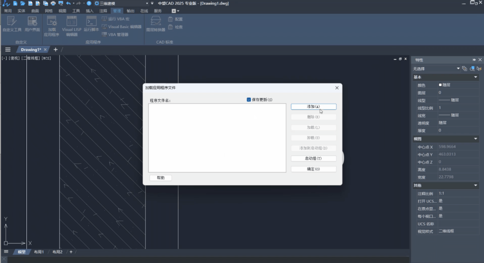
Task: Click the 加载应用程序 ribbon icon
Action: click(x=52, y=26)
